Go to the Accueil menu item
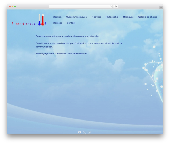This screenshot has width=170, height=144. (57, 17)
